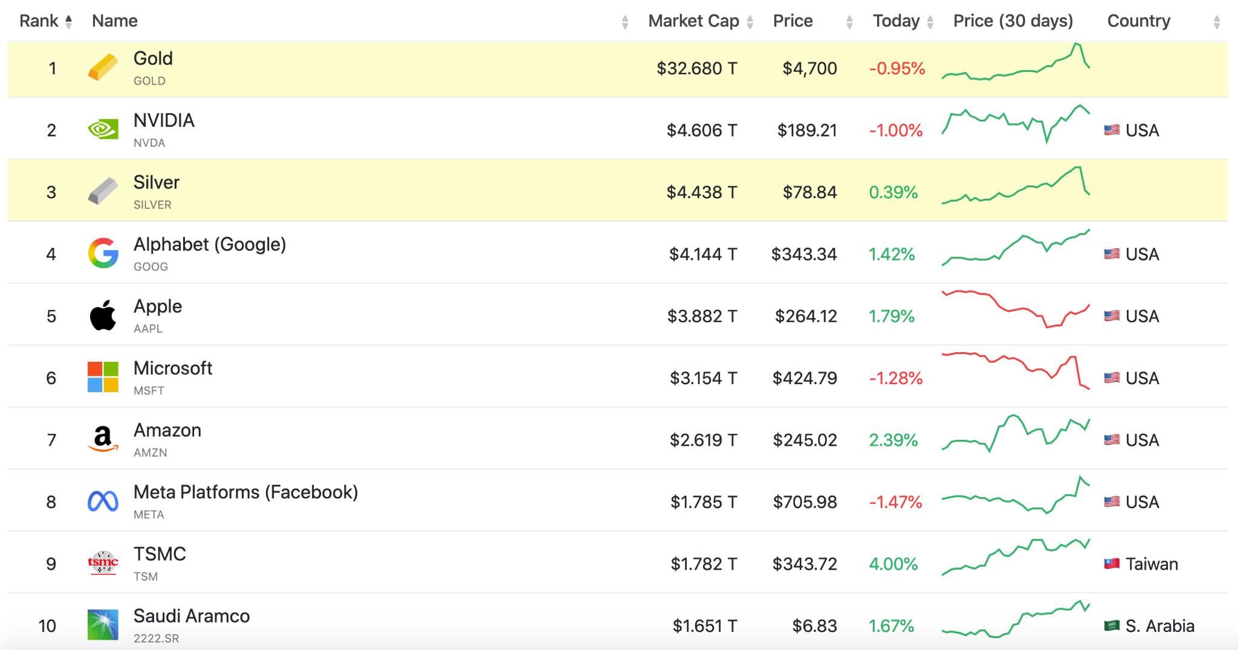Screen dimensions: 1238x650
Task: Click the Taiwan country label for TSMC
Action: point(1151,564)
